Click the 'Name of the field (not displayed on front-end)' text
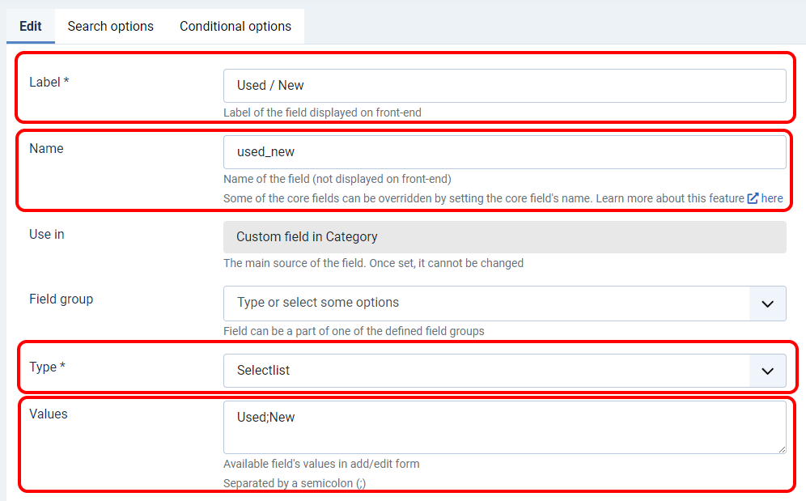 337,179
